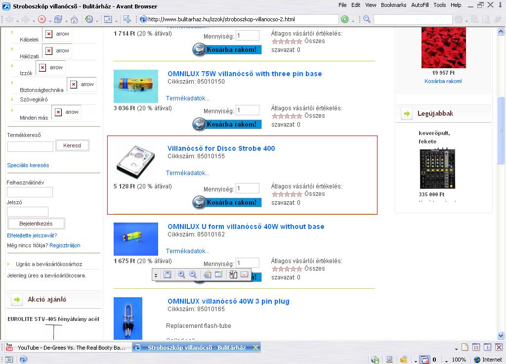506x364 pixels.
Task: Switch to the YouTube De-Grees tab
Action: tap(68, 348)
